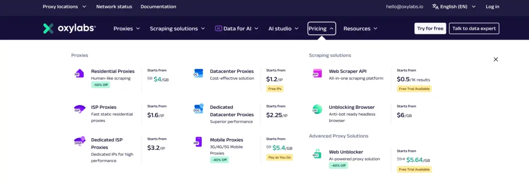
Task: Click the Proxies section heading in the menu
Action: pos(80,55)
